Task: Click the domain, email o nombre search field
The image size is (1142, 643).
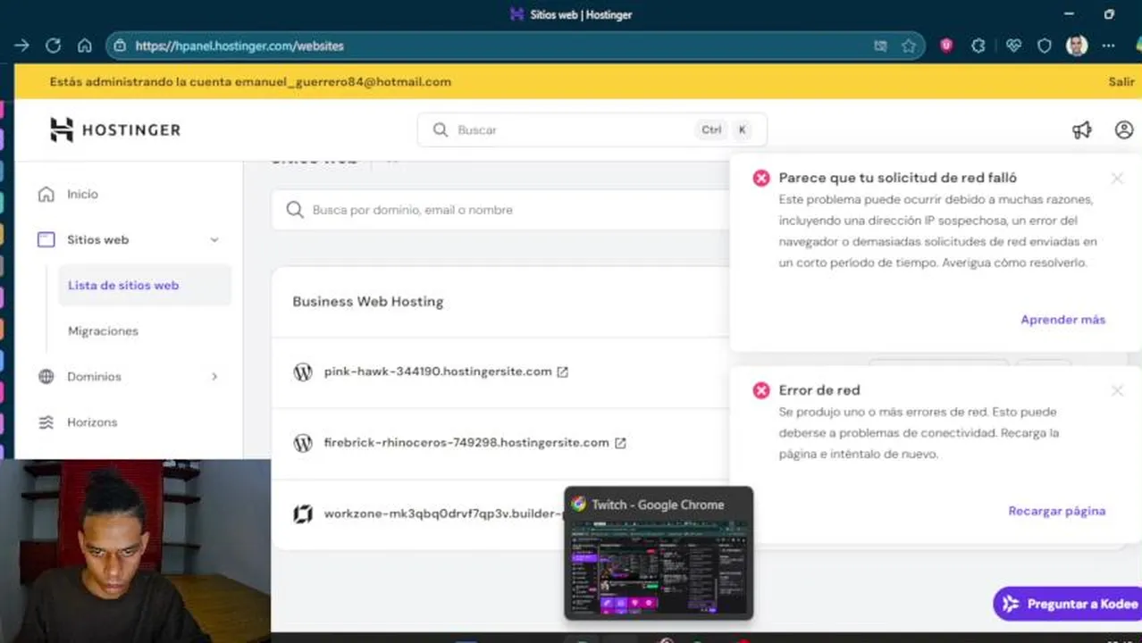Action: [500, 210]
